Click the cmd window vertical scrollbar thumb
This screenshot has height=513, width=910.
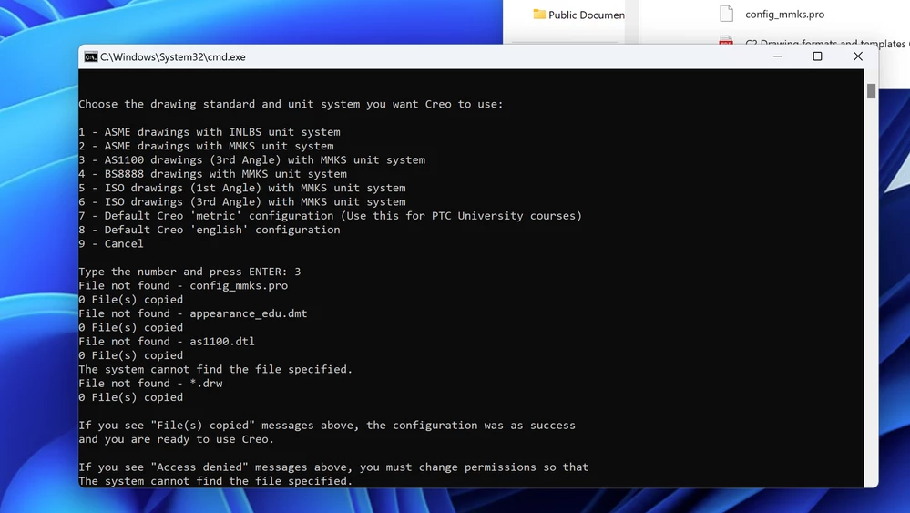click(x=871, y=91)
